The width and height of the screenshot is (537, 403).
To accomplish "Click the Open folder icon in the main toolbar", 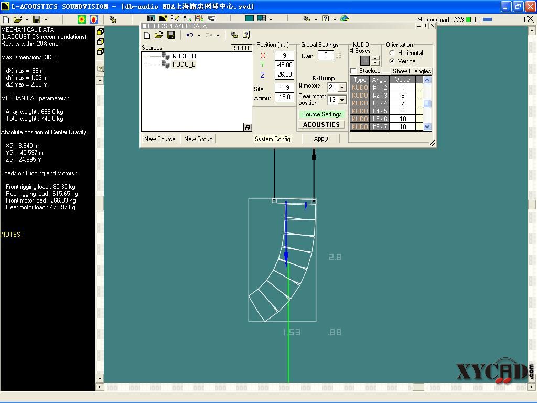I will click(17, 19).
